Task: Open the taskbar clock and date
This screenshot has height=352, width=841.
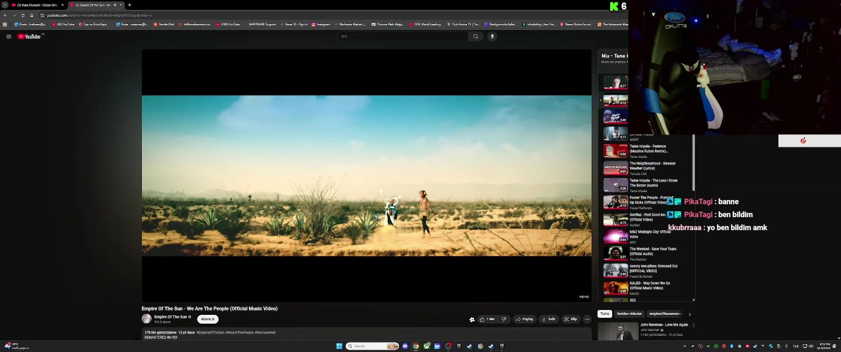Action: click(823, 346)
